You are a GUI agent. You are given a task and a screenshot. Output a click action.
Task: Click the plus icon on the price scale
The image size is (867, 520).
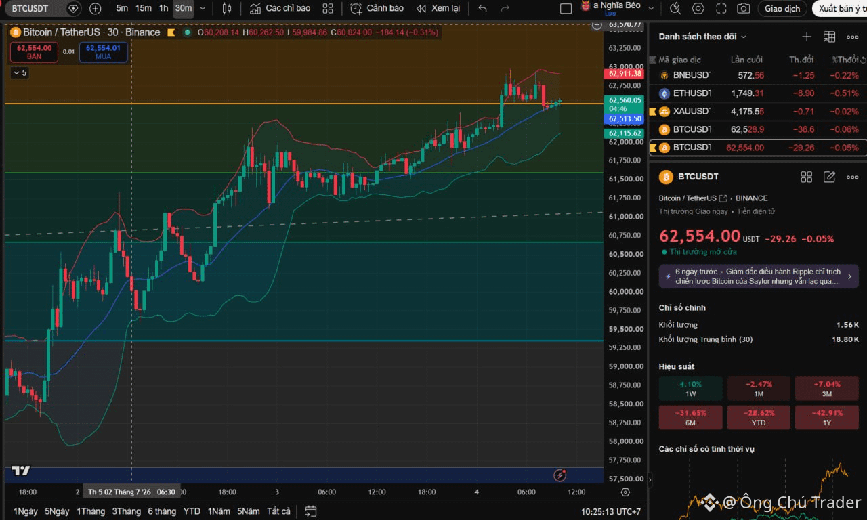click(x=597, y=25)
